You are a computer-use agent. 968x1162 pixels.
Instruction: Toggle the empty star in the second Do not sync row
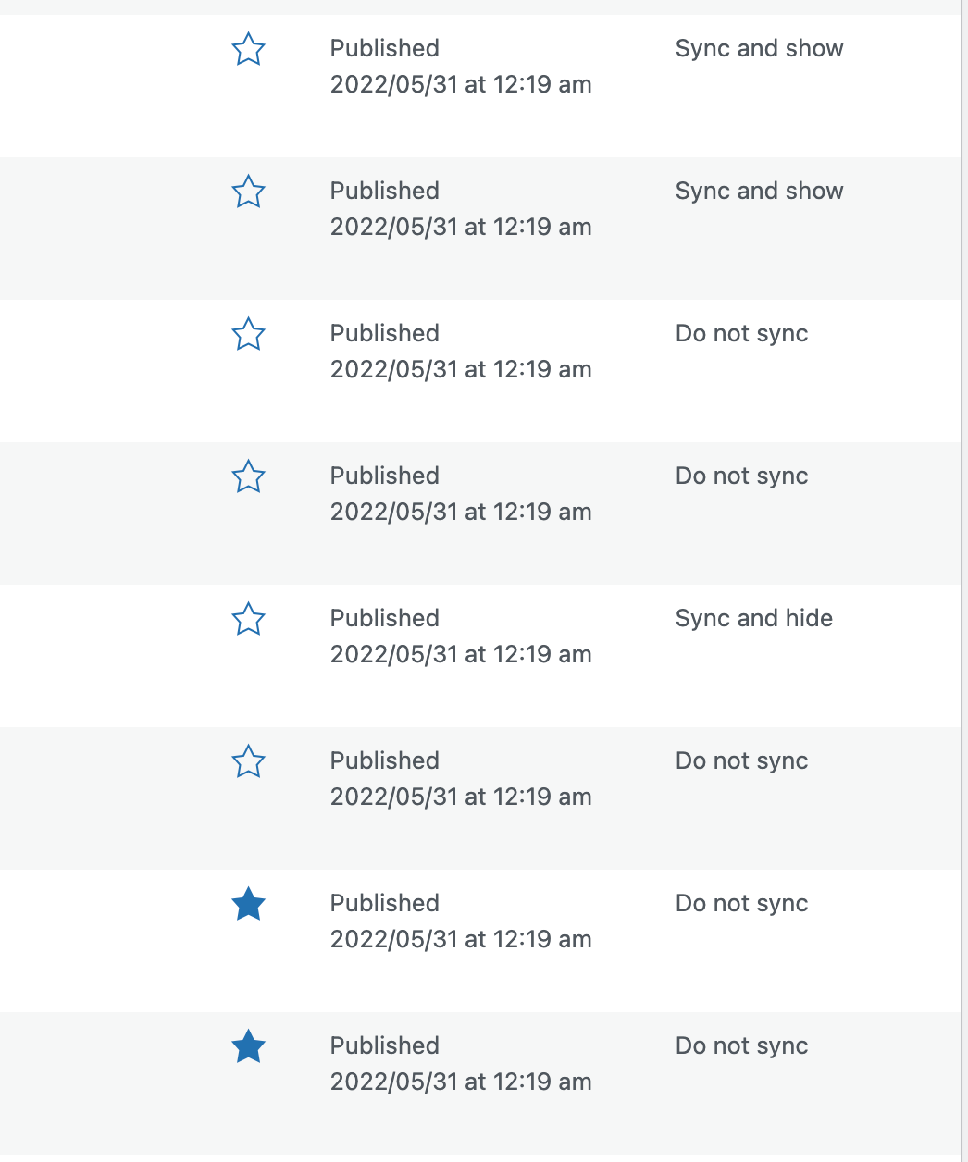pyautogui.click(x=248, y=476)
